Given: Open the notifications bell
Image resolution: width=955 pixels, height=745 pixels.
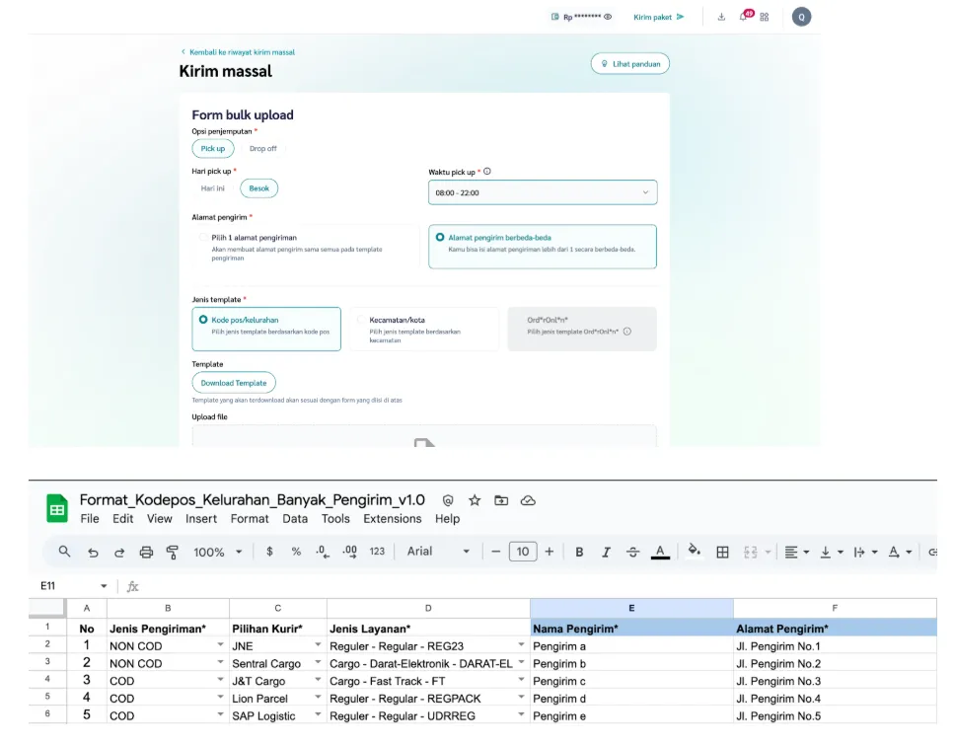Looking at the screenshot, I should point(743,17).
